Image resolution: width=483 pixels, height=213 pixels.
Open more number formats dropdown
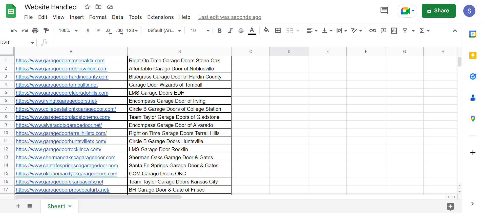pyautogui.click(x=132, y=31)
